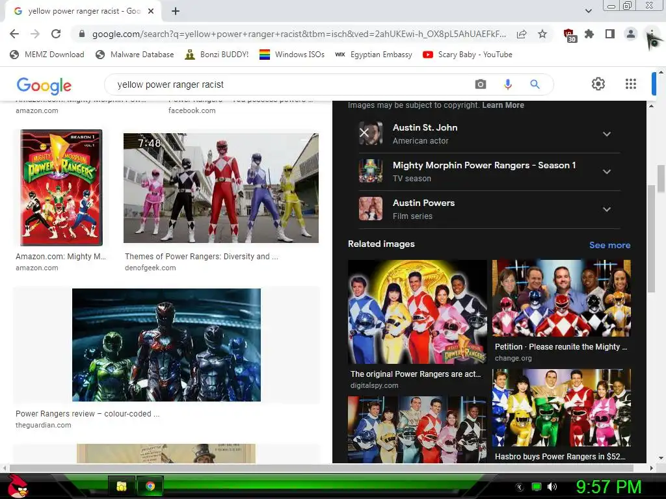Viewport: 666px width, 499px height.
Task: Open the Angry Birds start button
Action: click(18, 486)
